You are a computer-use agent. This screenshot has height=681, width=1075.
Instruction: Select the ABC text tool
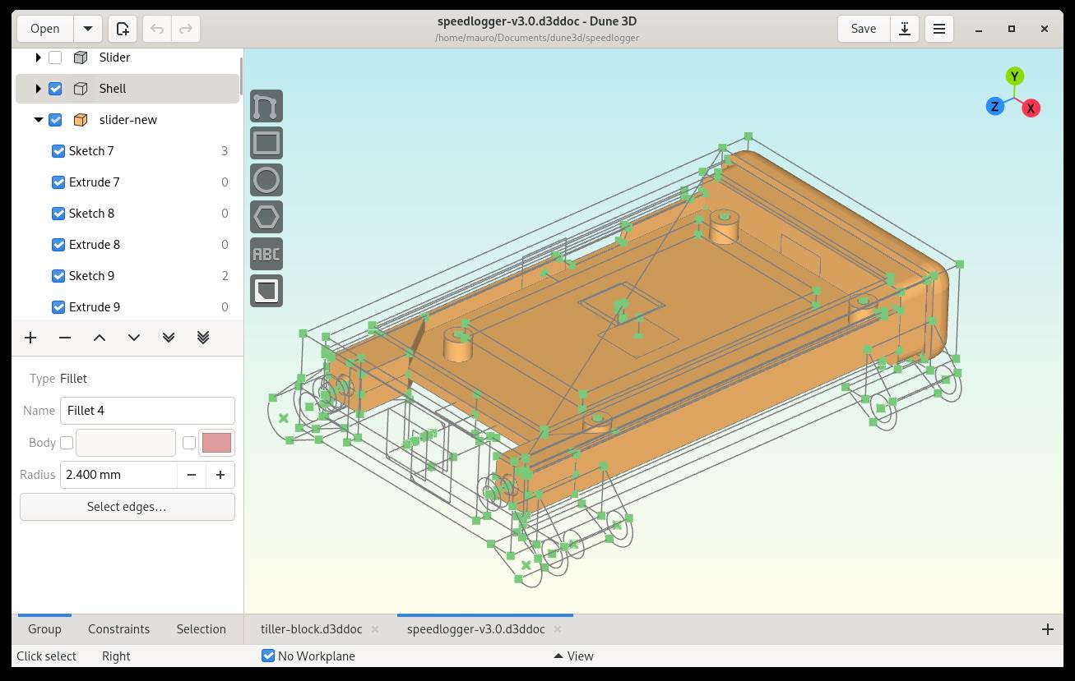[266, 254]
